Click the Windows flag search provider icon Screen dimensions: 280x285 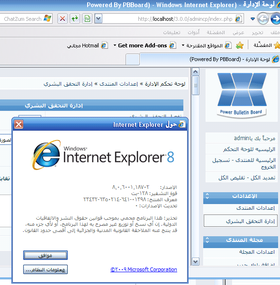[47, 18]
